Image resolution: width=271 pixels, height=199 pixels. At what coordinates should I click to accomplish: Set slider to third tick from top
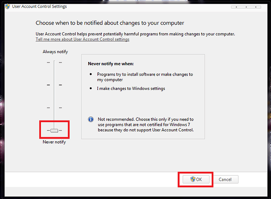[54, 107]
